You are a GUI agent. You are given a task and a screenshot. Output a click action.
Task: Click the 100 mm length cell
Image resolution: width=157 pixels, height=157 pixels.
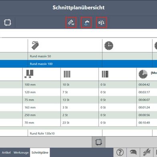(42, 85)
